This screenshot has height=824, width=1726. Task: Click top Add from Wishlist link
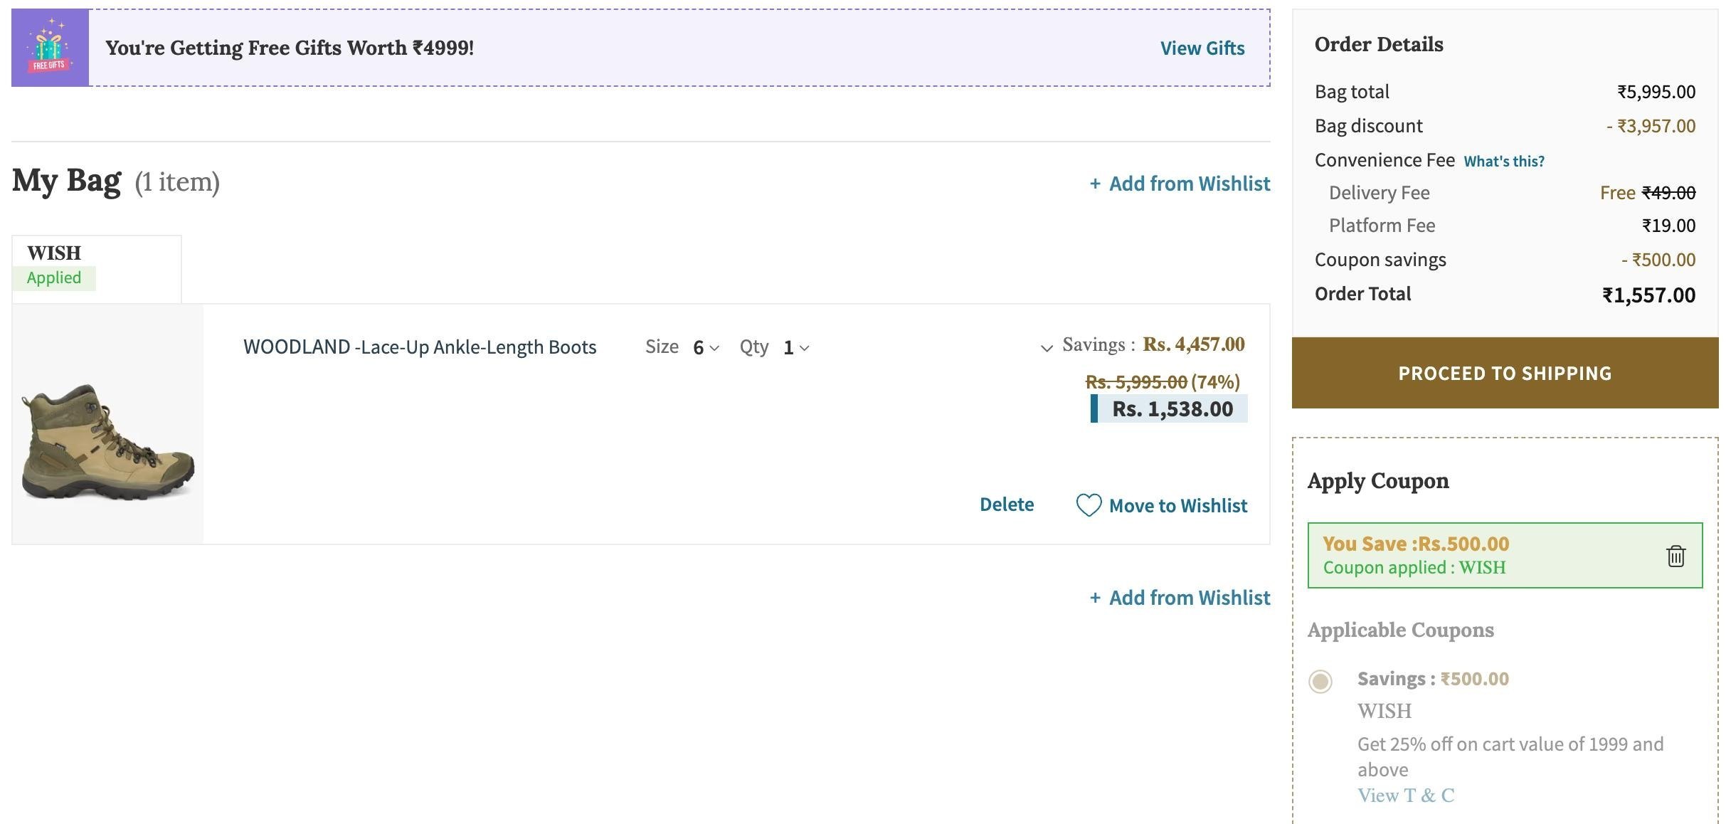pos(1180,184)
